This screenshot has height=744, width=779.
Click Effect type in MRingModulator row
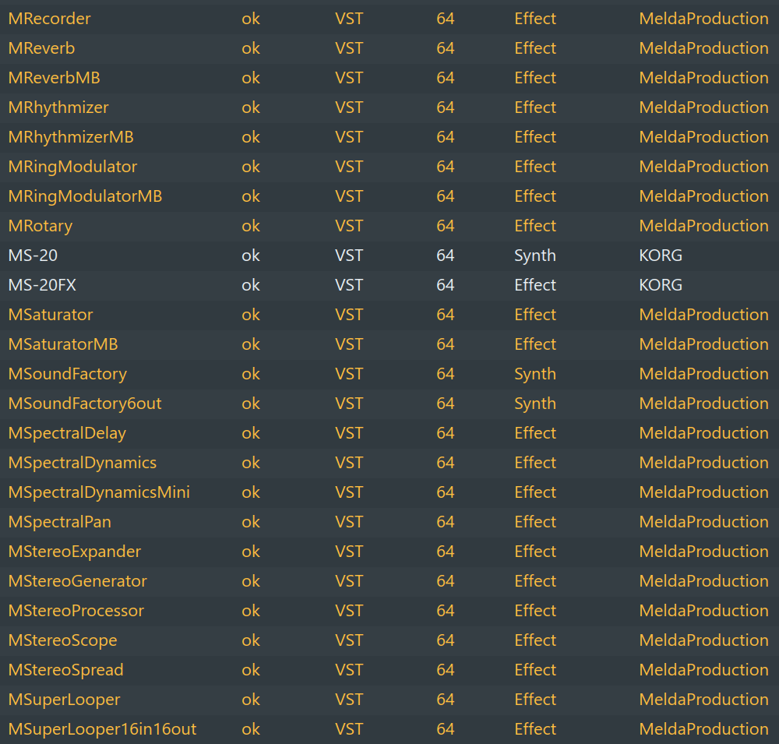coord(535,167)
